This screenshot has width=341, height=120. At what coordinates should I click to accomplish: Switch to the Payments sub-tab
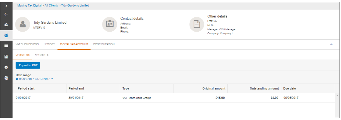[42, 54]
